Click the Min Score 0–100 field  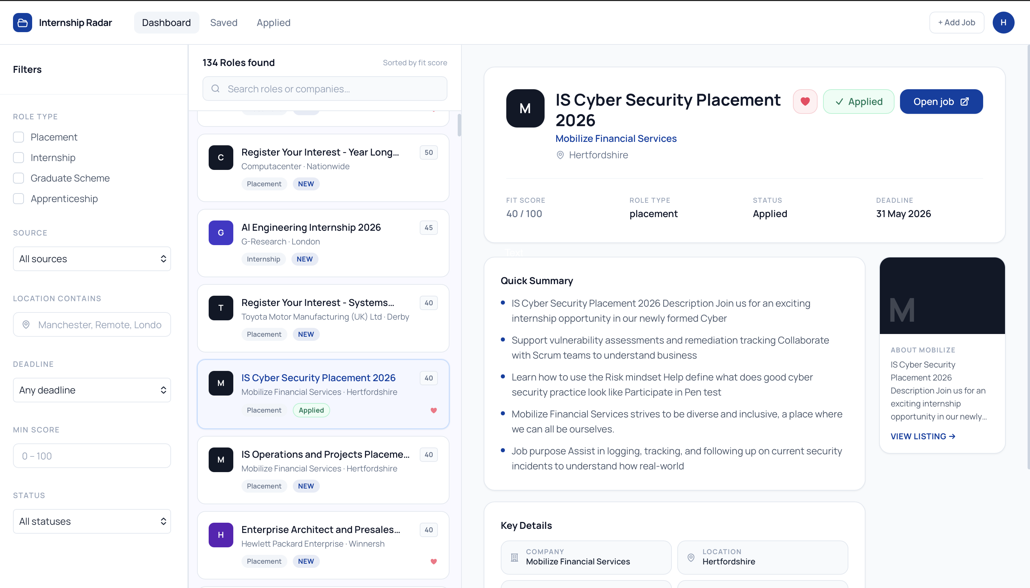92,456
